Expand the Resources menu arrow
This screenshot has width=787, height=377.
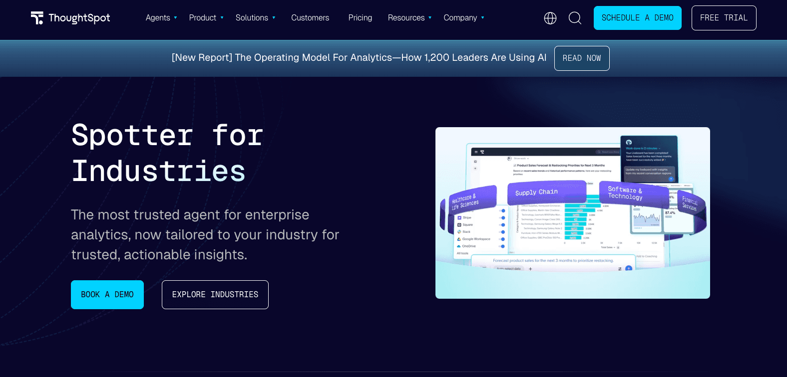click(430, 18)
